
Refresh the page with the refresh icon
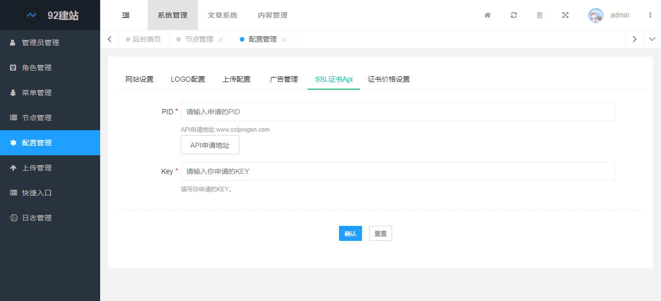pos(514,15)
